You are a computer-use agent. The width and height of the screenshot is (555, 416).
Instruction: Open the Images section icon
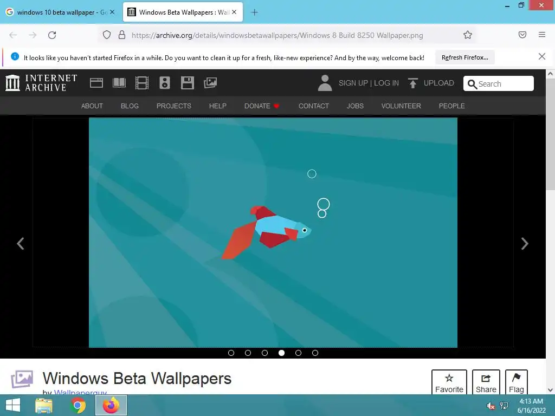(210, 83)
